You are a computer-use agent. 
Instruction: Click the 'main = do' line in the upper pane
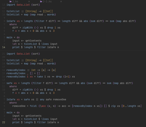(x=13, y=37)
